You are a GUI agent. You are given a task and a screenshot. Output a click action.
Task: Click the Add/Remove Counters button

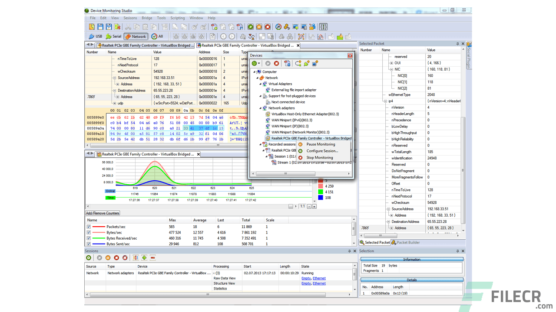click(102, 213)
